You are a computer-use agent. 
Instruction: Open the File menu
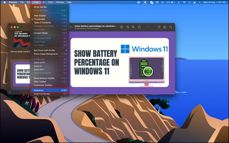pos(22,2)
